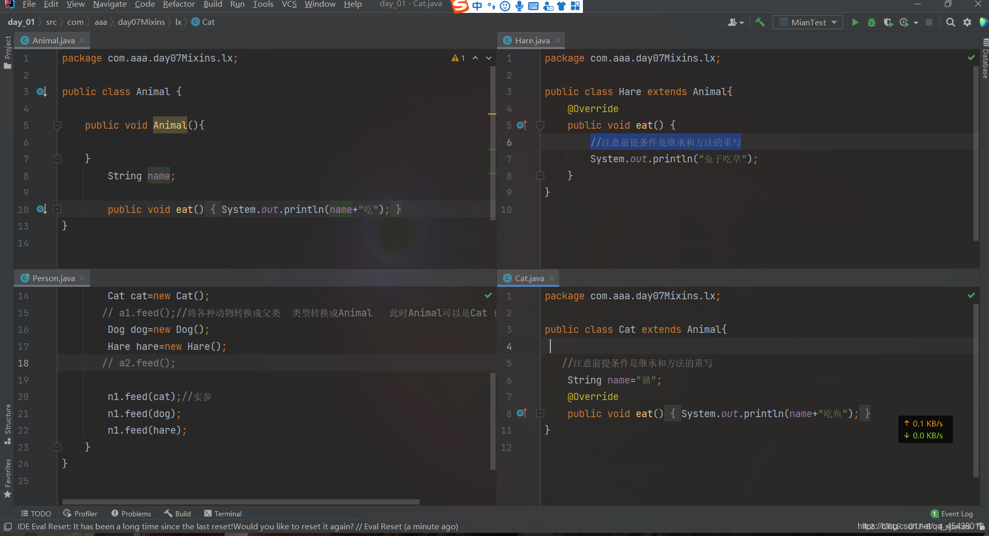Open the Refactor menu
989x536 pixels.
(x=178, y=4)
